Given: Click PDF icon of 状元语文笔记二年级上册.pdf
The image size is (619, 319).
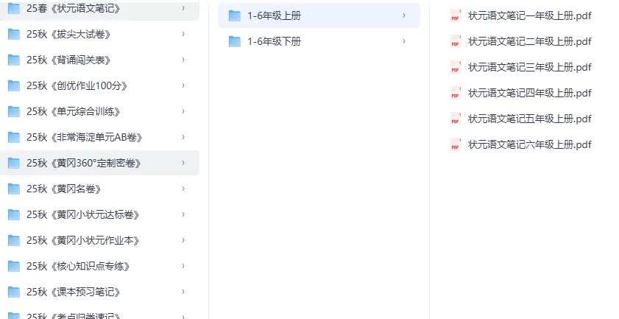Looking at the screenshot, I should (x=456, y=41).
